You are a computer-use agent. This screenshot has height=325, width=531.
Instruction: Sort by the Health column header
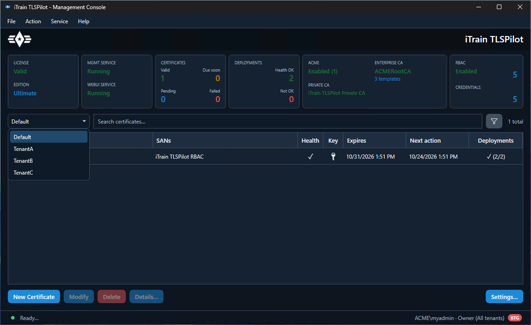[x=310, y=140]
